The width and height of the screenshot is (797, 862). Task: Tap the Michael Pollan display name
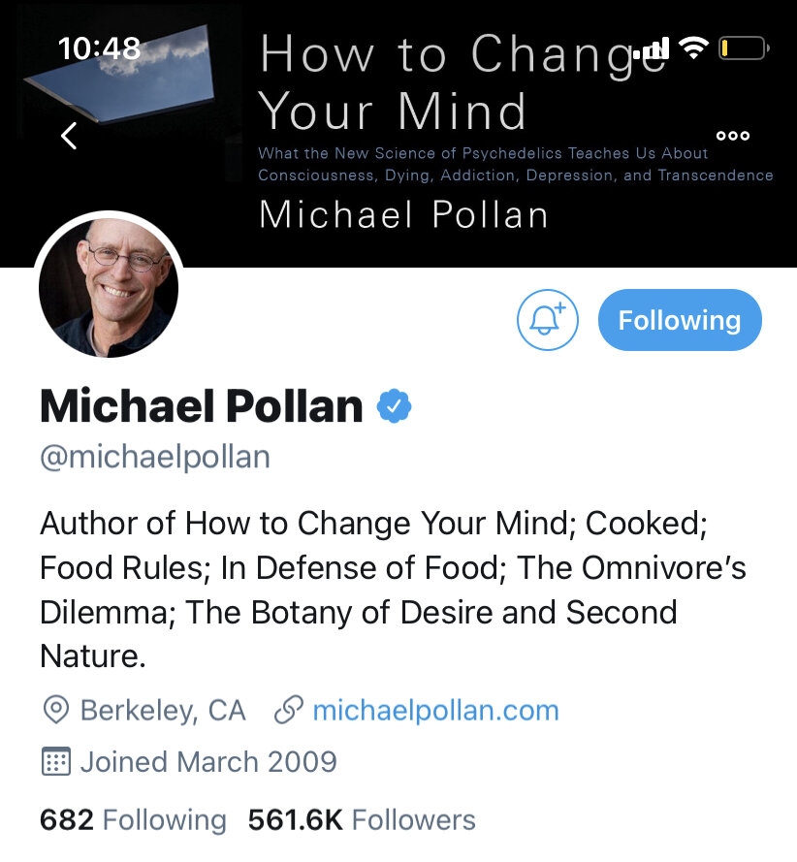click(x=202, y=406)
